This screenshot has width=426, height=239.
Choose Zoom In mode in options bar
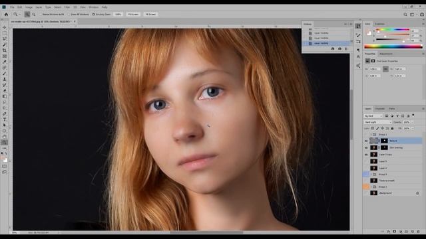pyautogui.click(x=27, y=15)
